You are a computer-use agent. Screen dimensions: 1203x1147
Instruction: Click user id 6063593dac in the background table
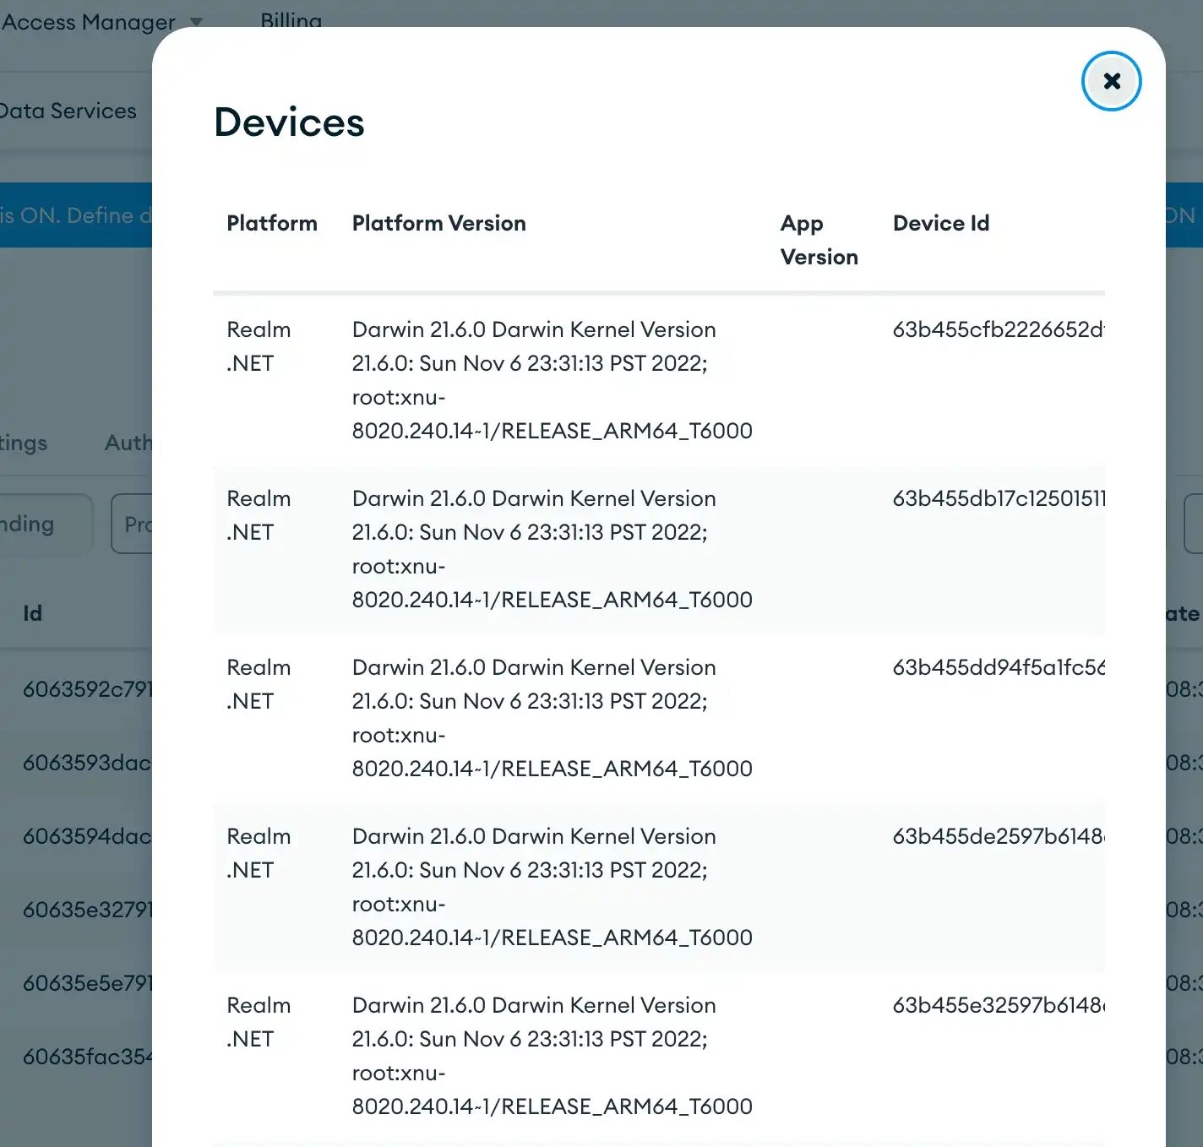[84, 763]
